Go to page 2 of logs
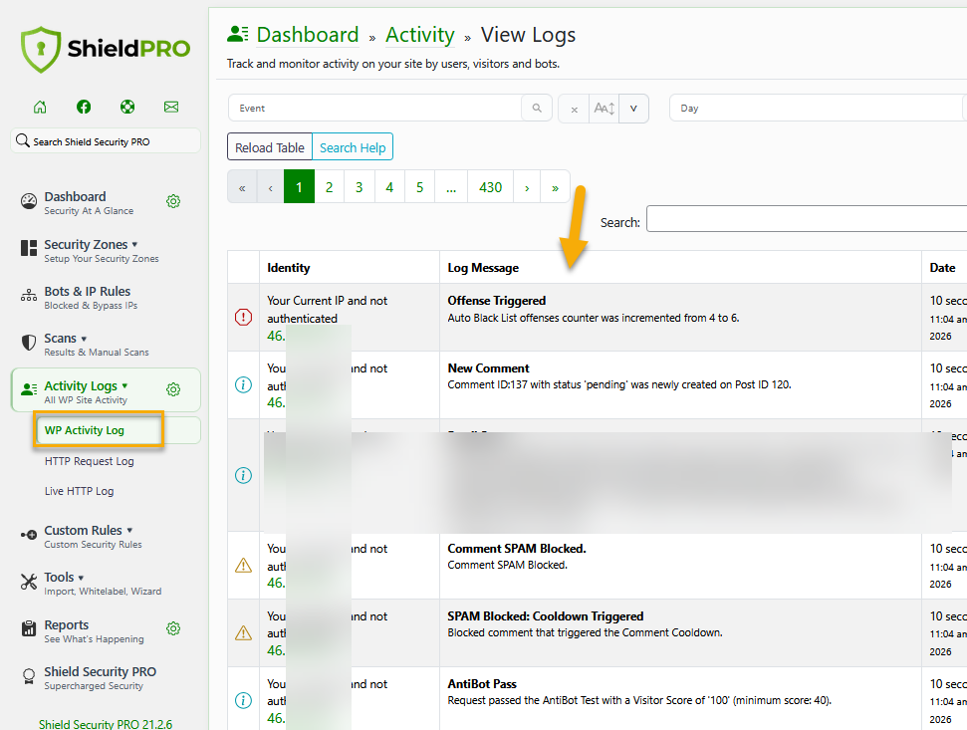The width and height of the screenshot is (967, 730). tap(330, 187)
